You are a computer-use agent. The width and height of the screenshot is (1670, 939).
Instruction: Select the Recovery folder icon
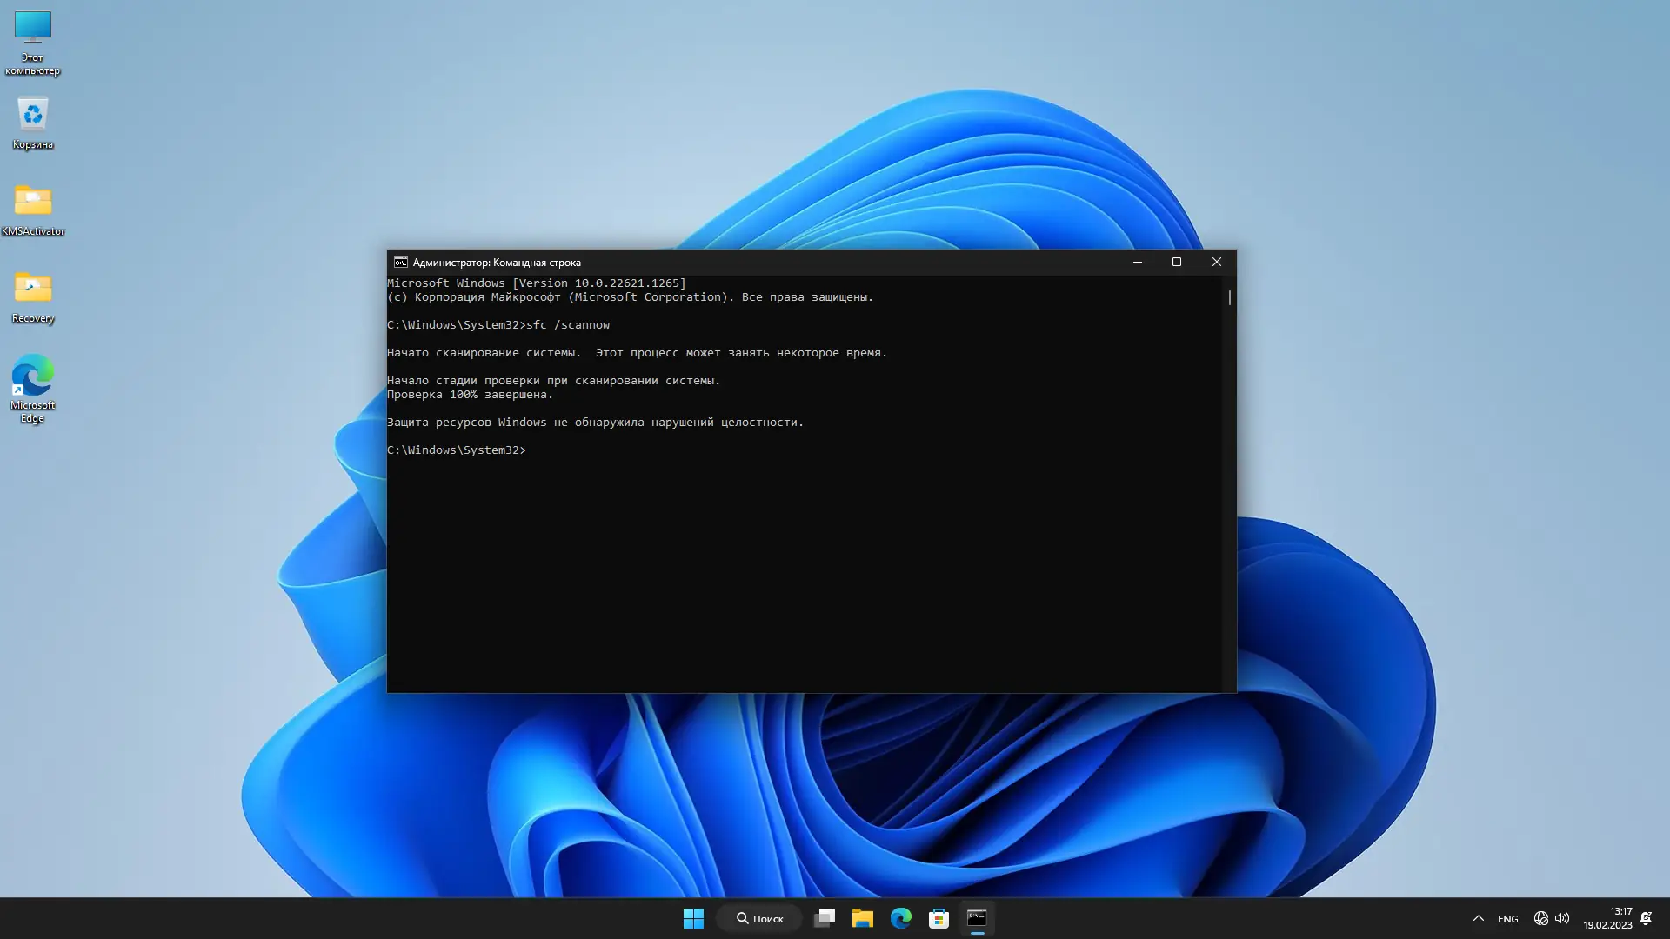pos(32,296)
